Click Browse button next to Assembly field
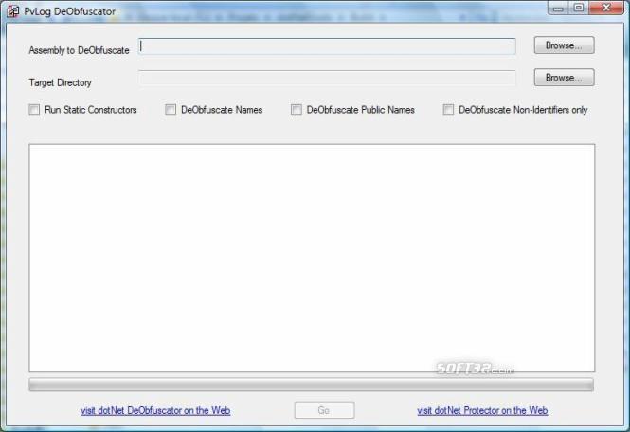This screenshot has width=630, height=432. (x=564, y=45)
